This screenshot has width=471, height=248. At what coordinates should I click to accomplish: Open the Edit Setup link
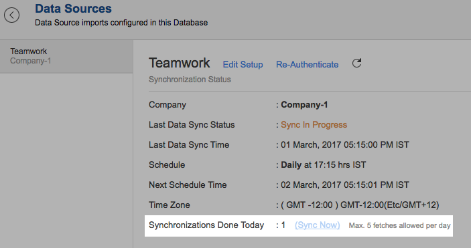[x=243, y=64]
